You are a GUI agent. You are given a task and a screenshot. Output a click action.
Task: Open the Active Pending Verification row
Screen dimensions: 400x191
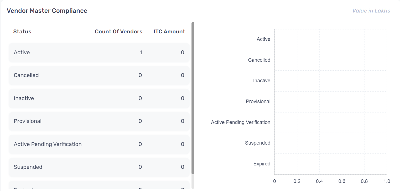point(99,144)
